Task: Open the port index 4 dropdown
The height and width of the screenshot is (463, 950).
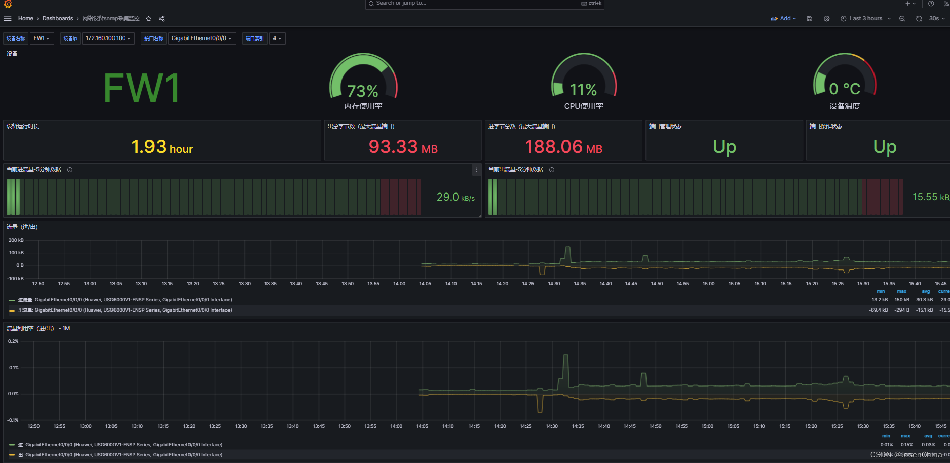Action: pyautogui.click(x=277, y=38)
